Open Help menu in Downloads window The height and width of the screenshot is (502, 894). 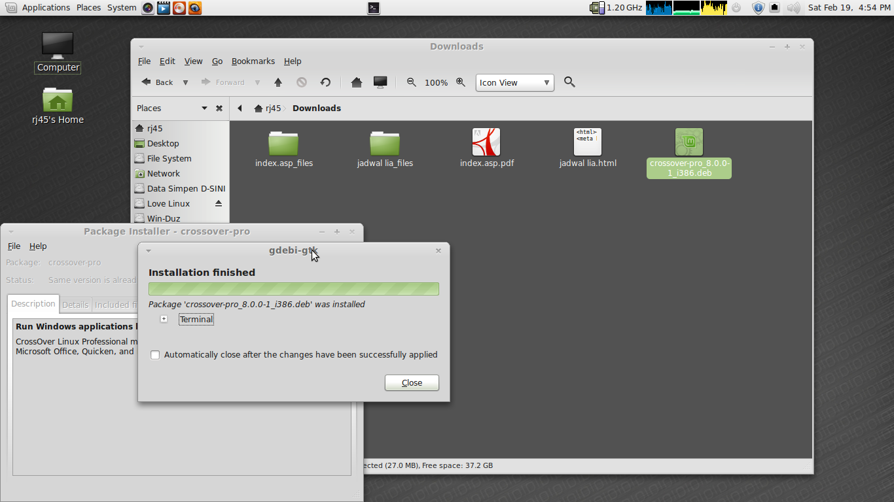click(x=293, y=61)
